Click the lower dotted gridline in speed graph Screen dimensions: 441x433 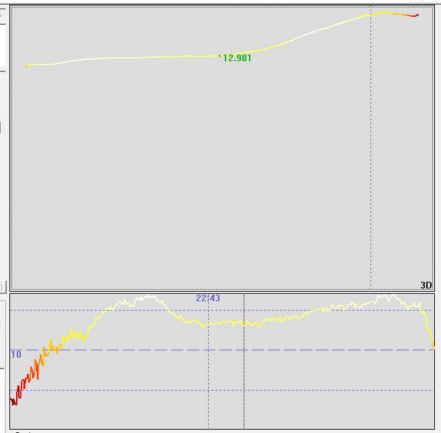pyautogui.click(x=134, y=390)
